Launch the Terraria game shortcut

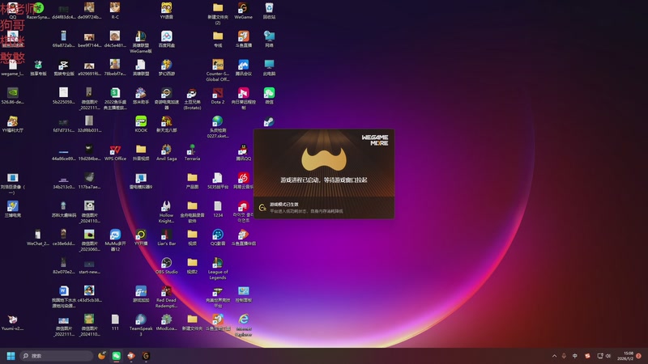[x=192, y=152]
